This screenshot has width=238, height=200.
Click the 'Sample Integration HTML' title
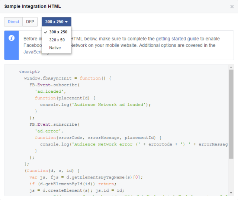[x=32, y=6]
